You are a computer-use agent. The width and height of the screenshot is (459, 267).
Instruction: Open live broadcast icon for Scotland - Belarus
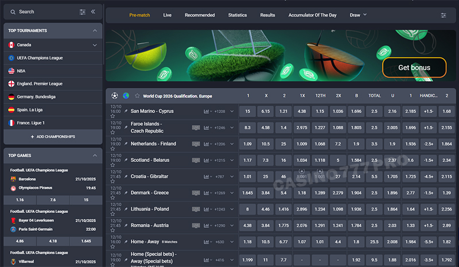pyautogui.click(x=196, y=160)
